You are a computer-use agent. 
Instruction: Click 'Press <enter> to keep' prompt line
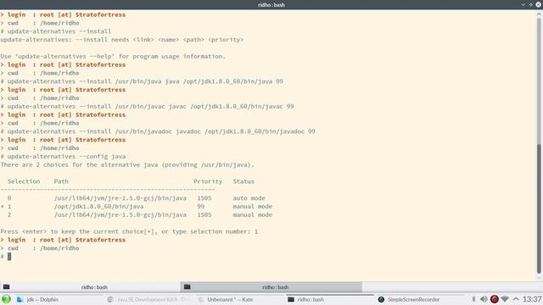(129, 231)
